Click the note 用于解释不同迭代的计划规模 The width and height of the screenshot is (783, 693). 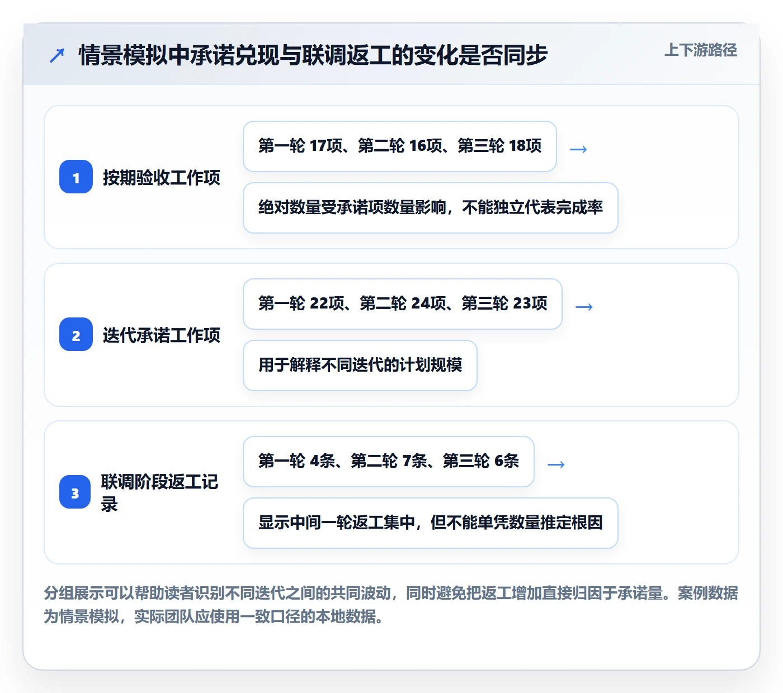pyautogui.click(x=360, y=366)
